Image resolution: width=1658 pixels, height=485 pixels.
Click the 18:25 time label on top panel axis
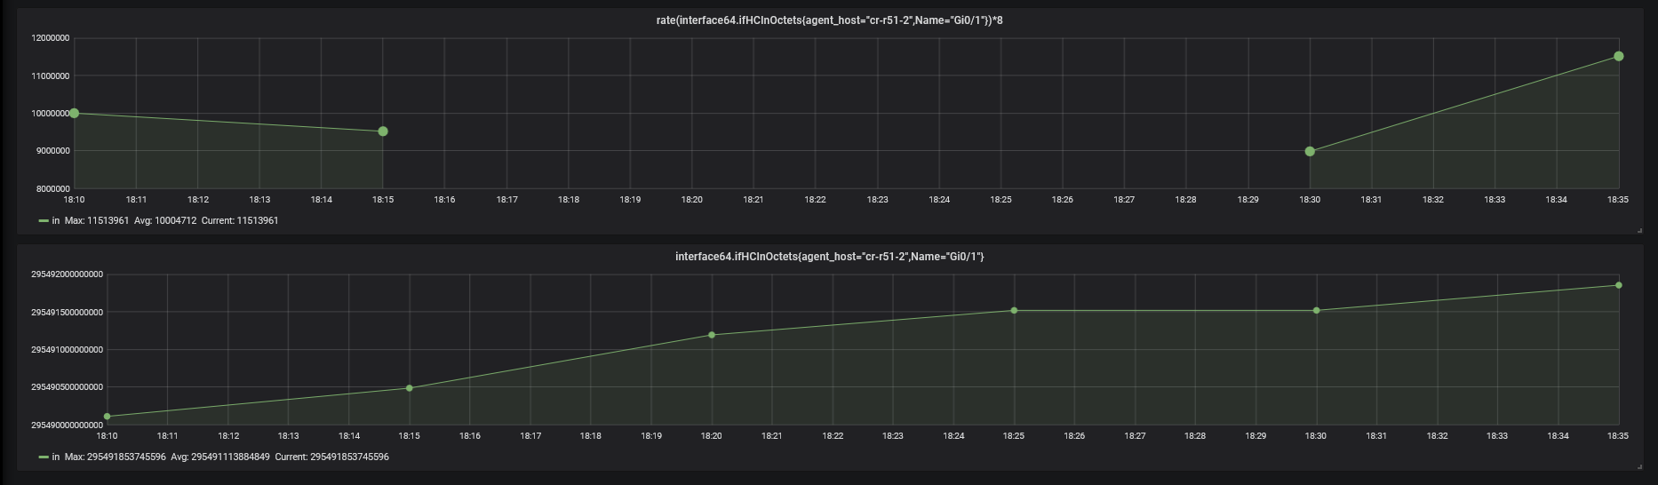pyautogui.click(x=1001, y=200)
